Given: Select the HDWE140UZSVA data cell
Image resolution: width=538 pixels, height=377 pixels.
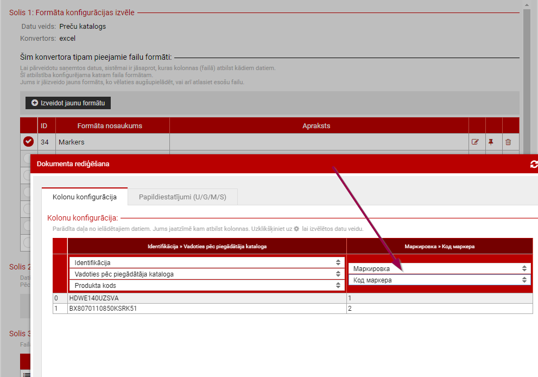Looking at the screenshot, I should tap(206, 298).
